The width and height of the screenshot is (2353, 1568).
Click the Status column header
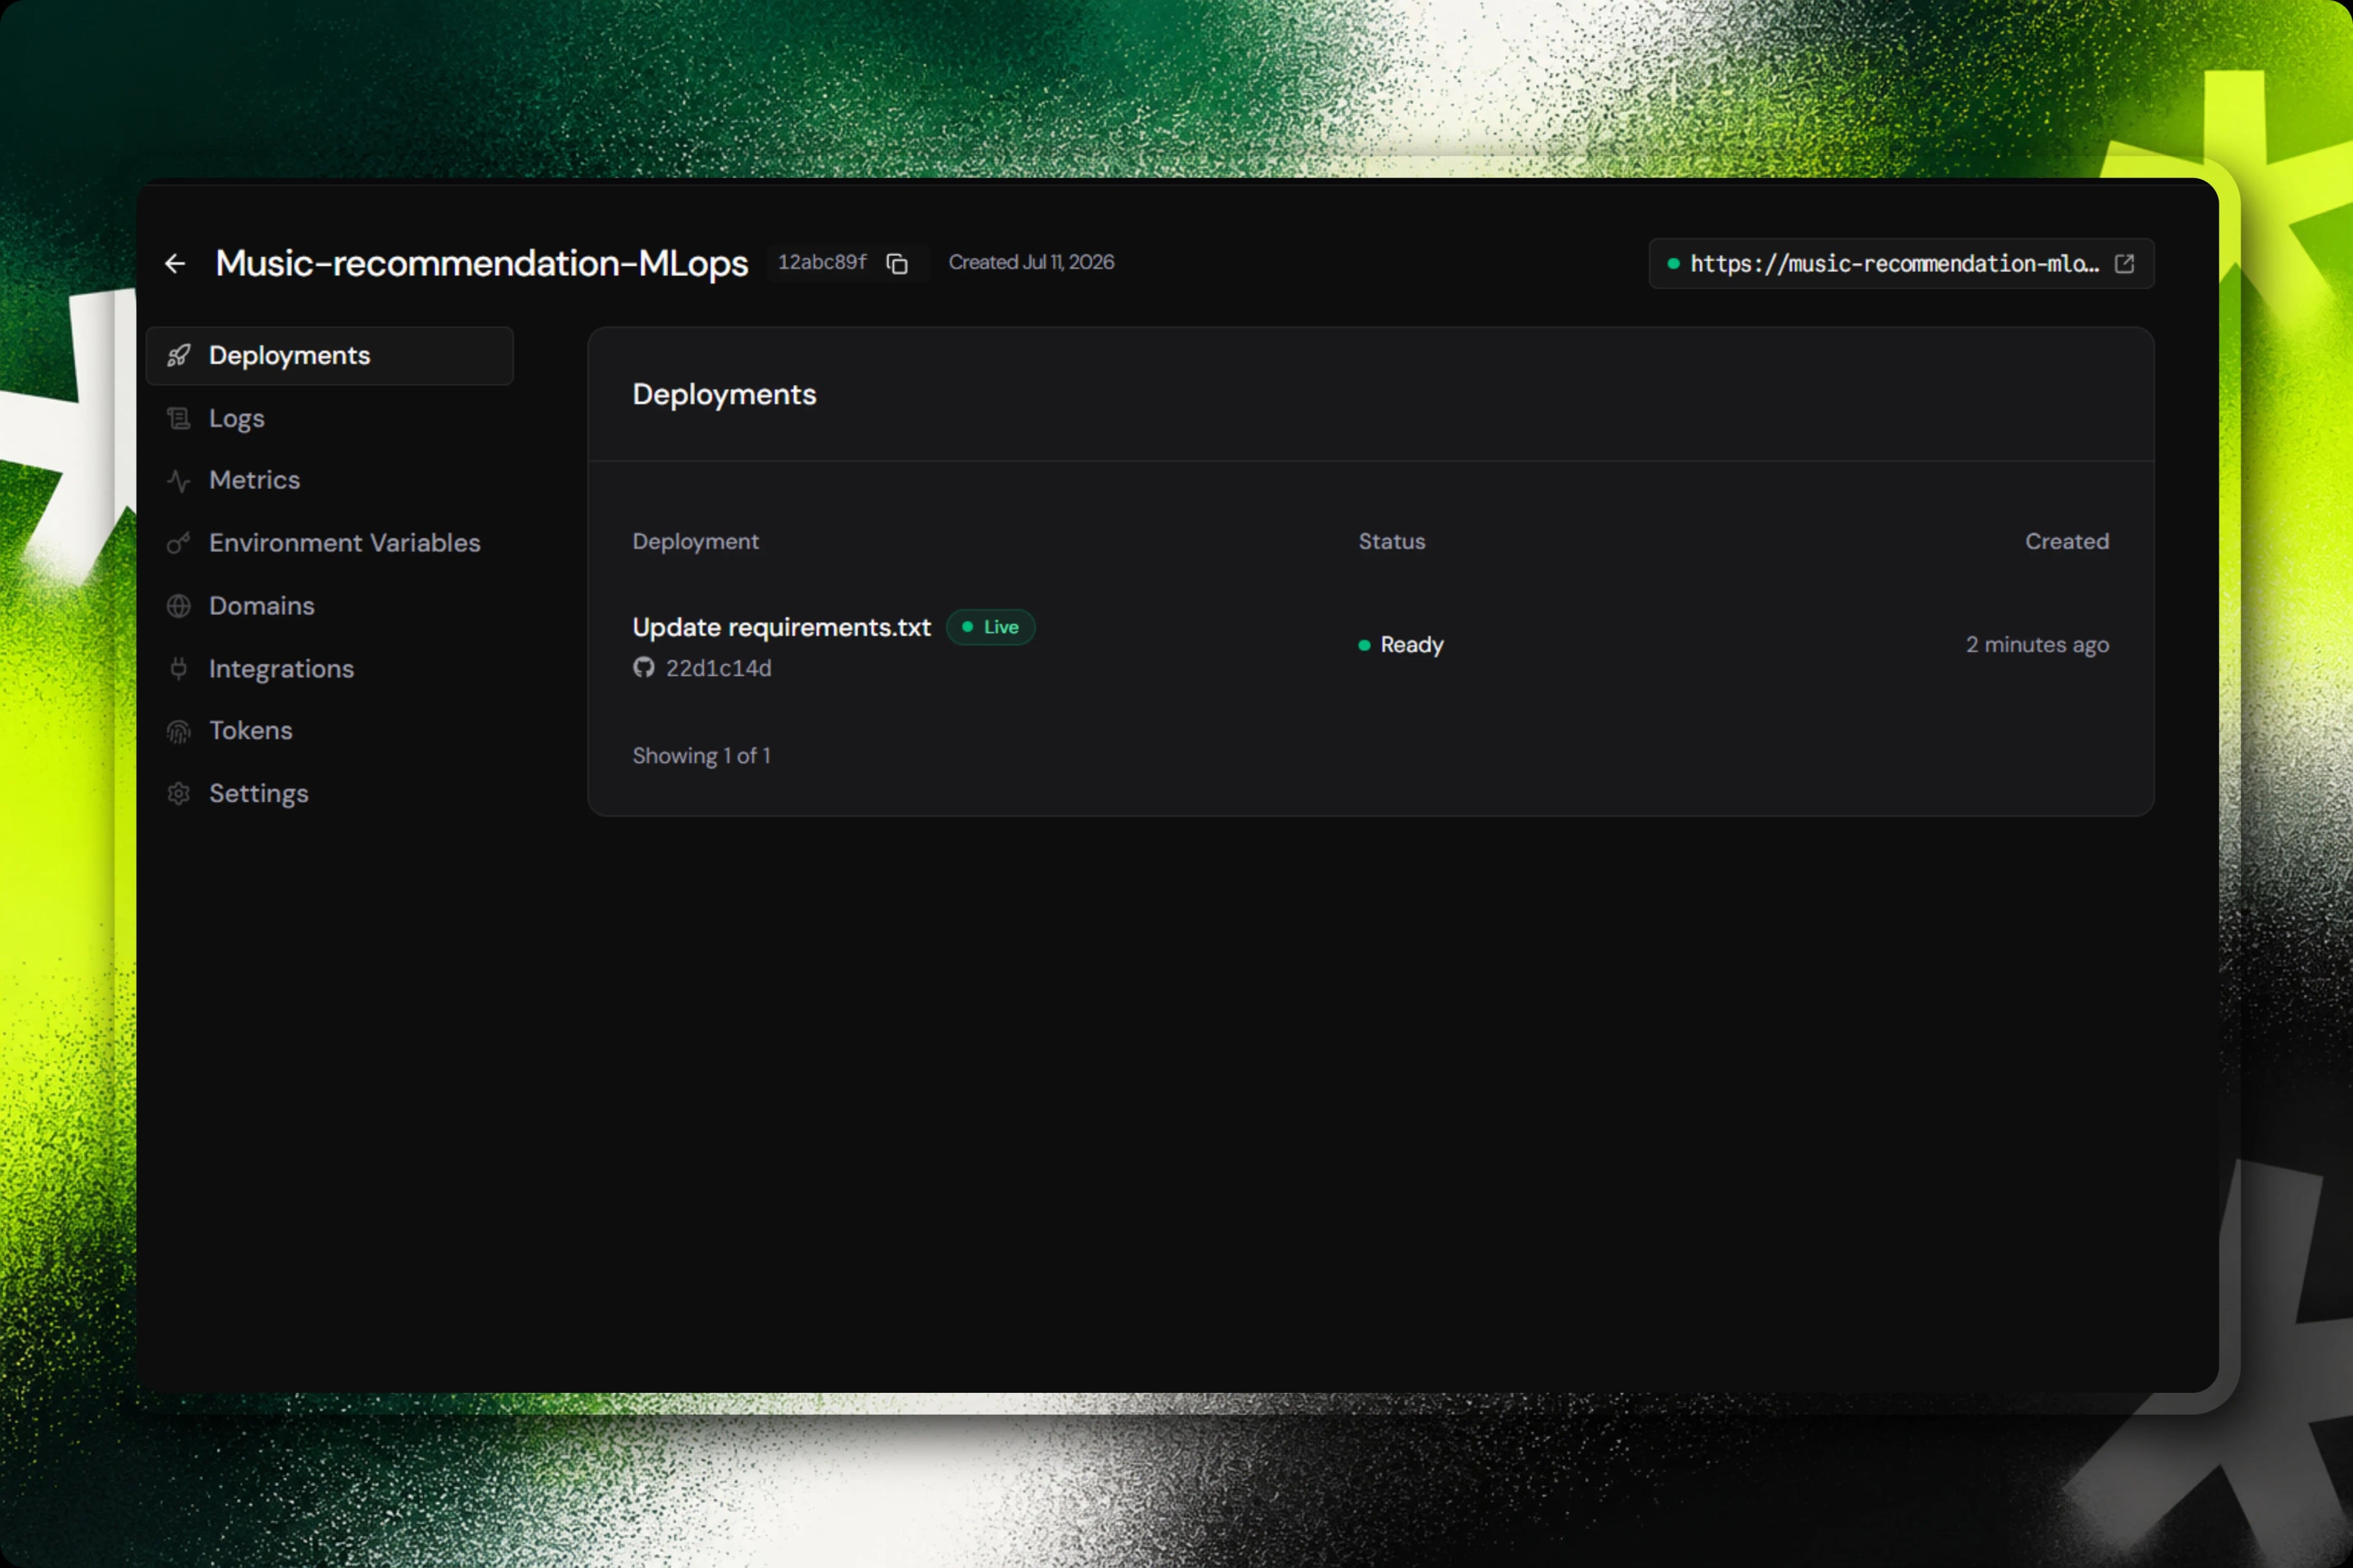(1392, 541)
